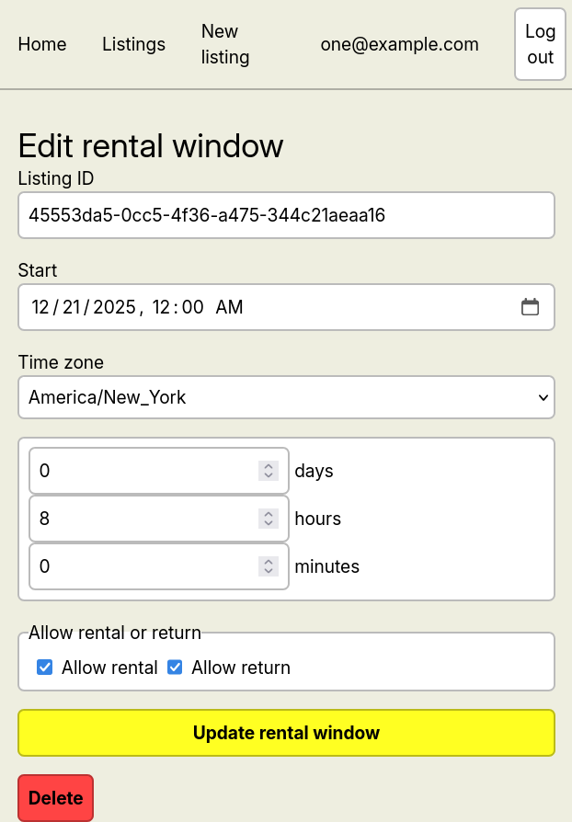Click the red Delete button
The width and height of the screenshot is (572, 822).
pos(55,797)
